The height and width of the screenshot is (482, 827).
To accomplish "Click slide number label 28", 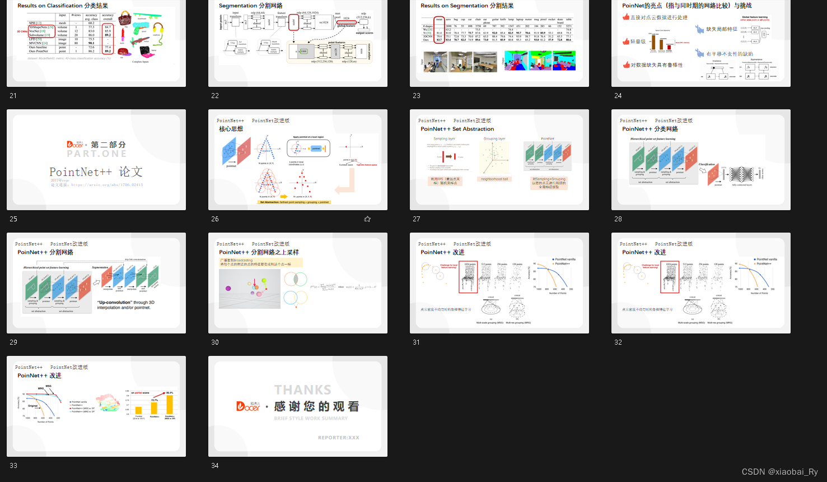I will coord(618,219).
